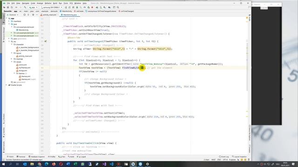Select the MainActivity.java editor tab
This screenshot has height=167, width=298.
tap(70, 15)
